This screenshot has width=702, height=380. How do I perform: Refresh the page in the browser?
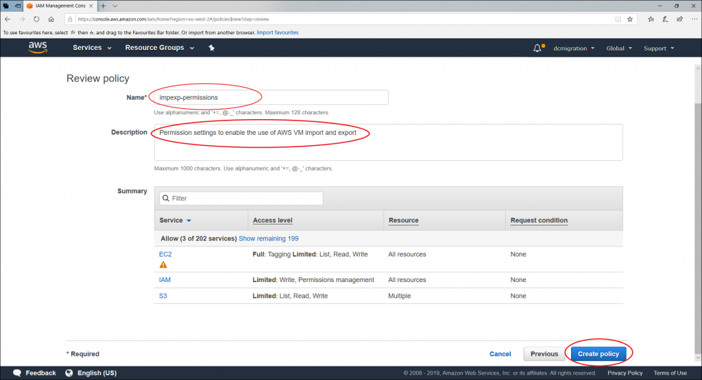(36, 19)
